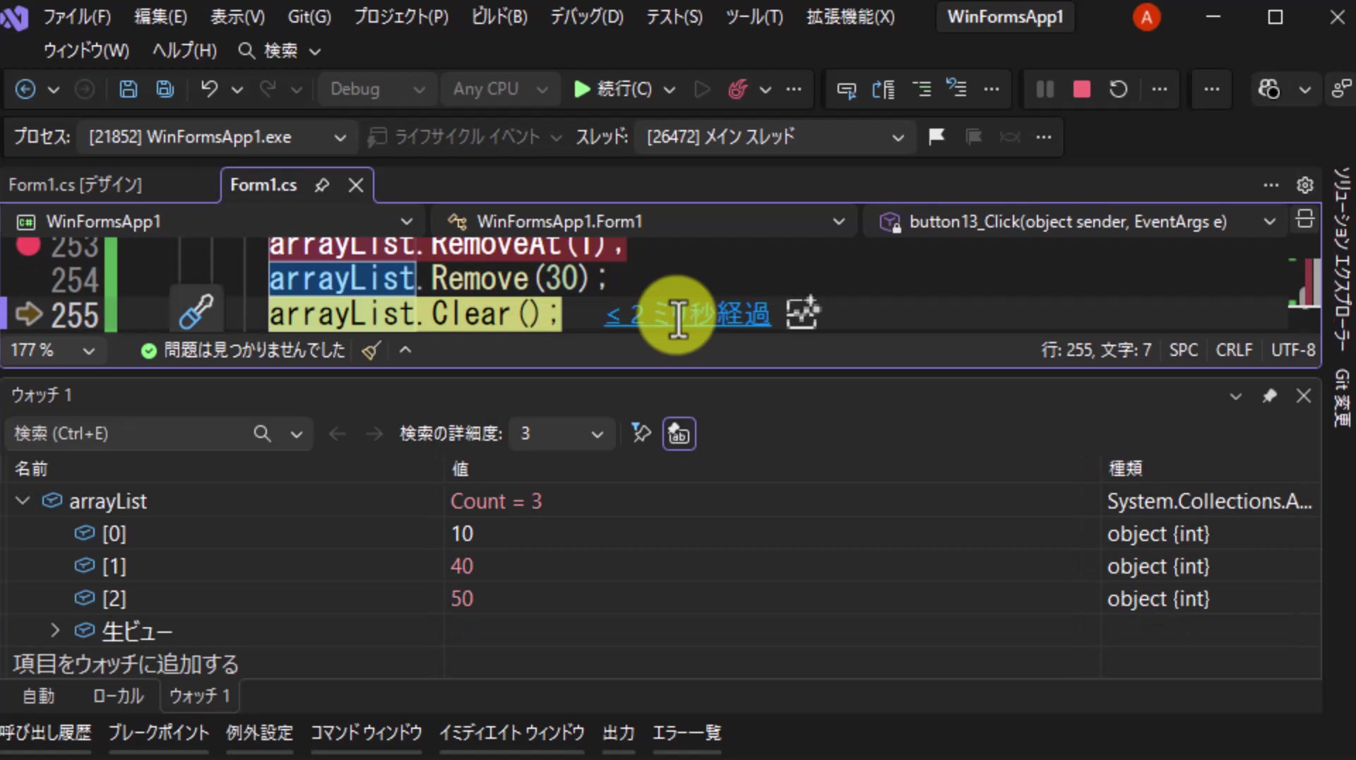The height and width of the screenshot is (760, 1356).
Task: Open the ブレークポイント window tab
Action: (x=159, y=733)
